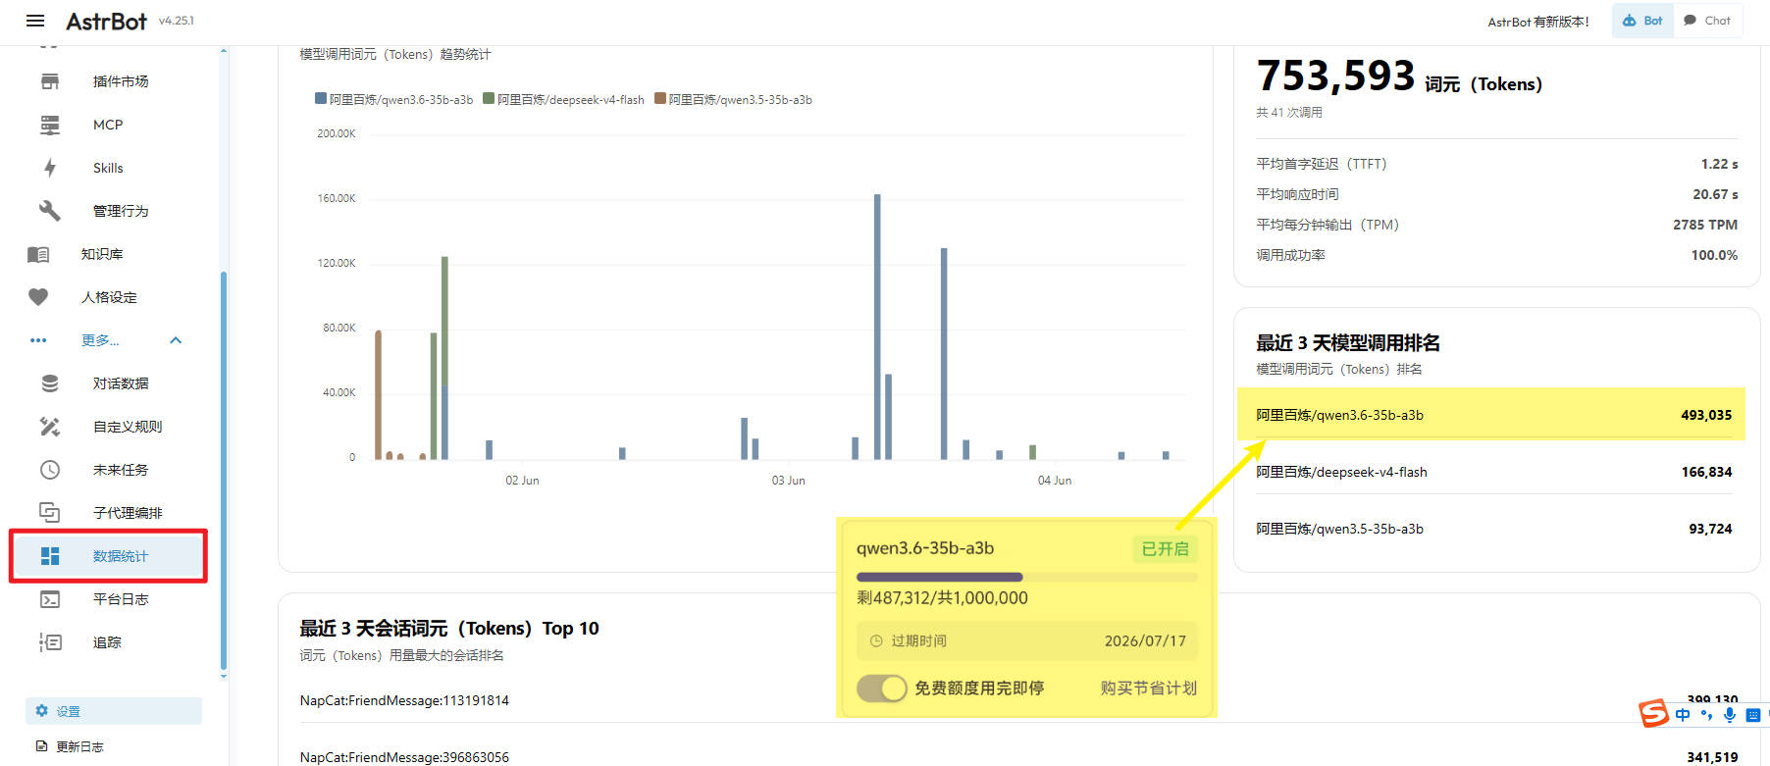Open the 追踪 page
The height and width of the screenshot is (766, 1770).
[x=107, y=642]
